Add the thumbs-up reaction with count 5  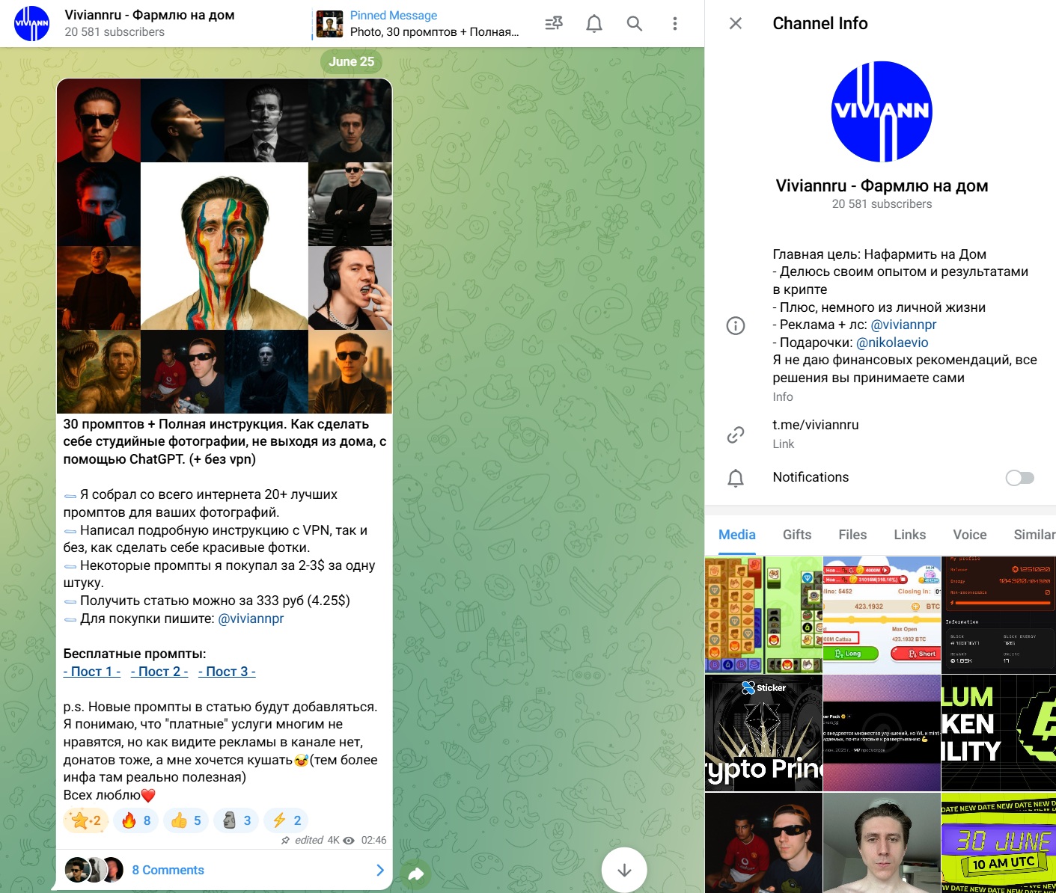click(x=186, y=820)
